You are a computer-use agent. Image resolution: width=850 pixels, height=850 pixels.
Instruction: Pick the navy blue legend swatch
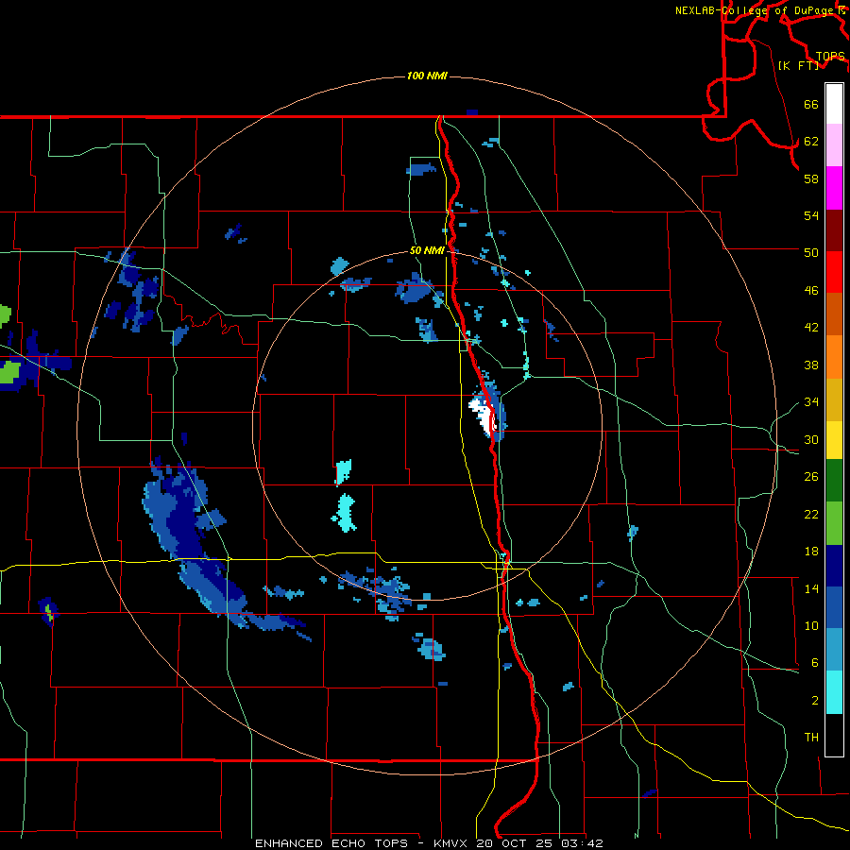click(834, 566)
